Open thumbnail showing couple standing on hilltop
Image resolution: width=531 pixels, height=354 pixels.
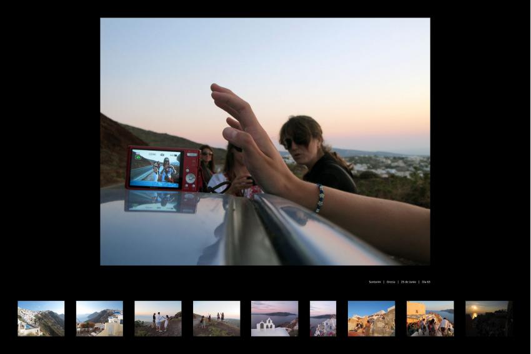point(157,318)
